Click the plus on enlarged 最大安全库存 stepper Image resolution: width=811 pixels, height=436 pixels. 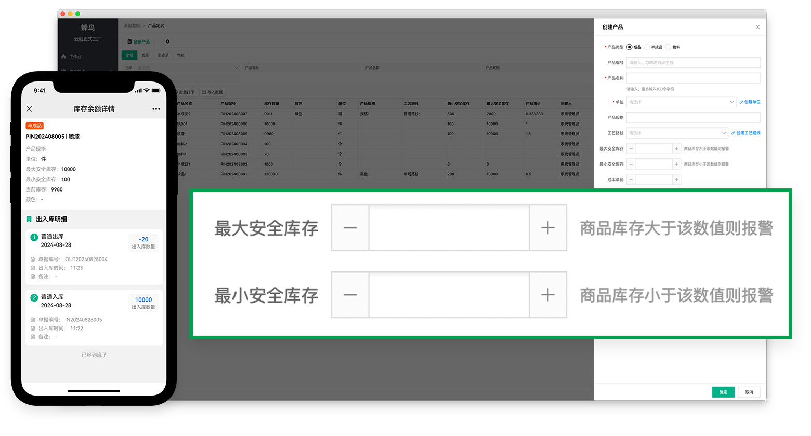[548, 228]
